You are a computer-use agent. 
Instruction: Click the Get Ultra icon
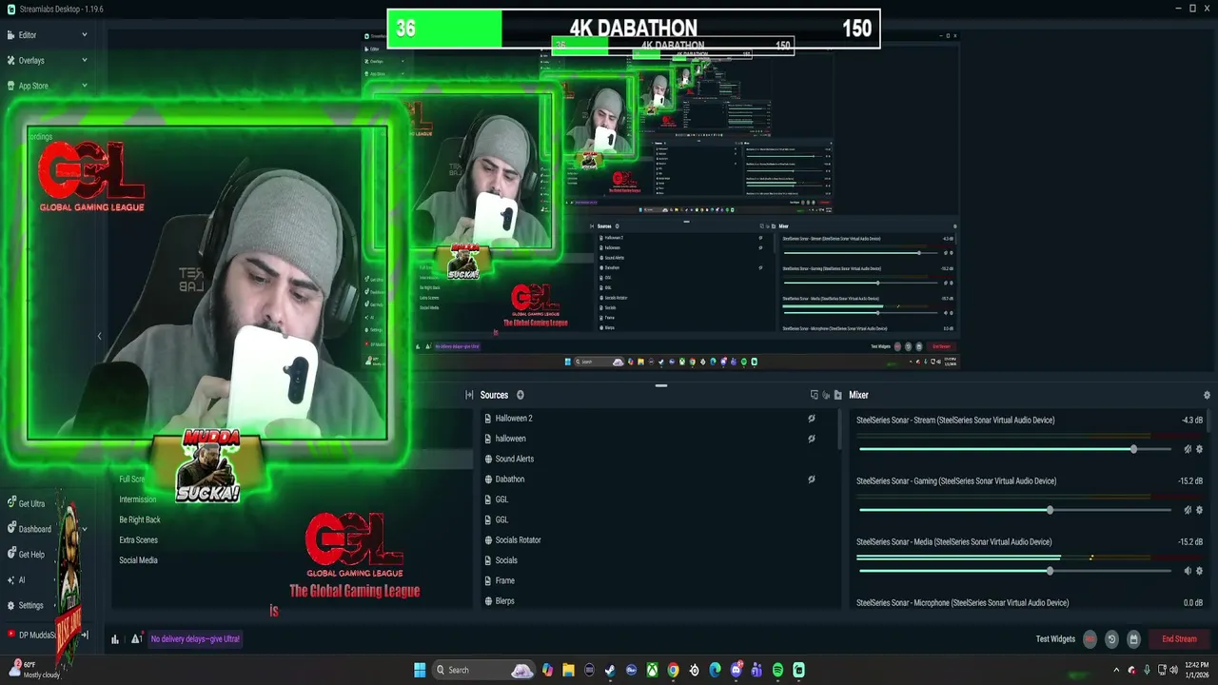pos(11,503)
